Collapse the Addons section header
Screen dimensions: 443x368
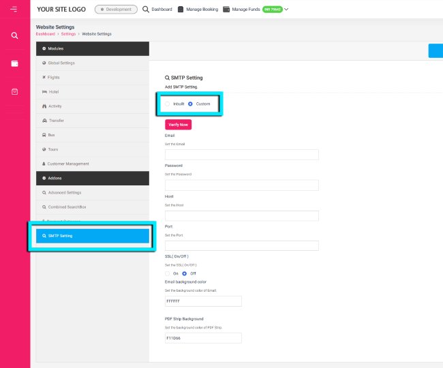coord(92,178)
